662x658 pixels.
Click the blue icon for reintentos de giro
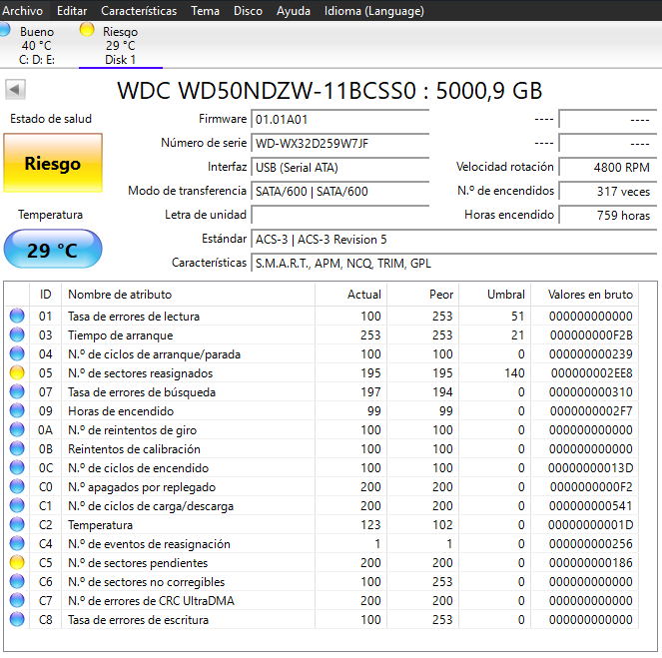coord(17,429)
